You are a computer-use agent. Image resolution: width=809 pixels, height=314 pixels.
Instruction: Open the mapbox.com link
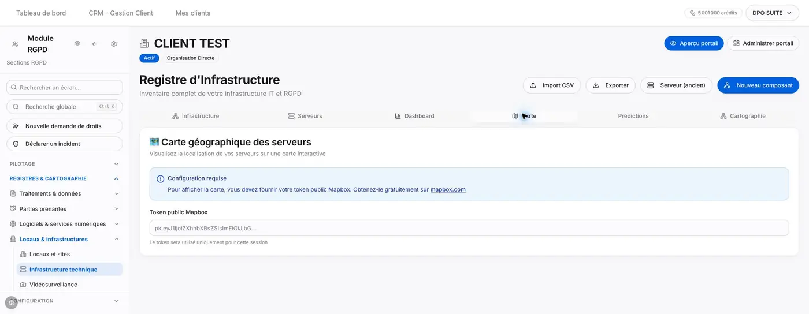coord(448,189)
